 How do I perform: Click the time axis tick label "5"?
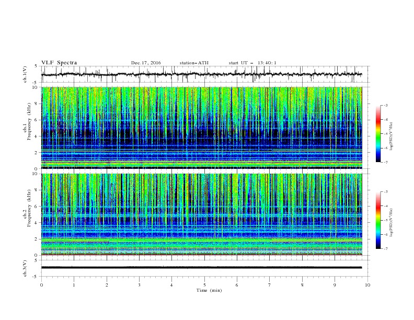click(x=204, y=285)
